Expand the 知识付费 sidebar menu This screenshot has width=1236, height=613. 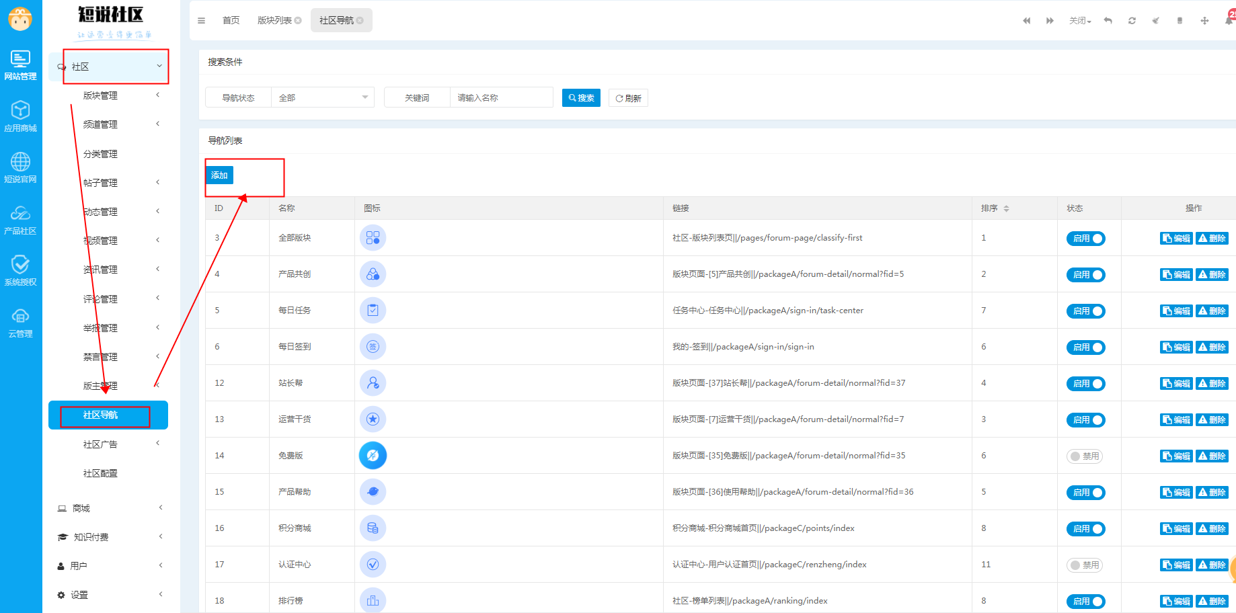pos(108,537)
